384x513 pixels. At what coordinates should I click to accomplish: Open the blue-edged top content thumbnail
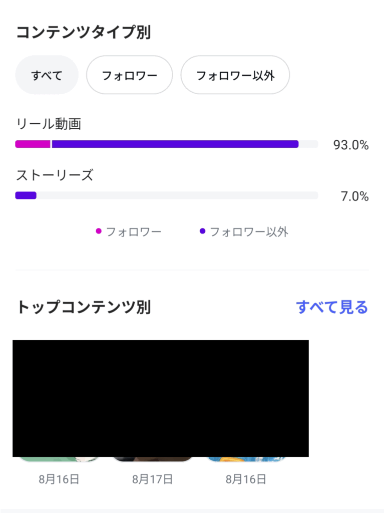pyautogui.click(x=245, y=458)
